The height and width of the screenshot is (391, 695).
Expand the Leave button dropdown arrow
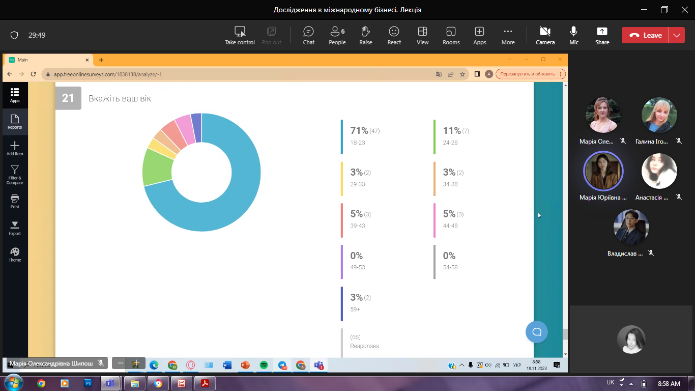point(676,35)
